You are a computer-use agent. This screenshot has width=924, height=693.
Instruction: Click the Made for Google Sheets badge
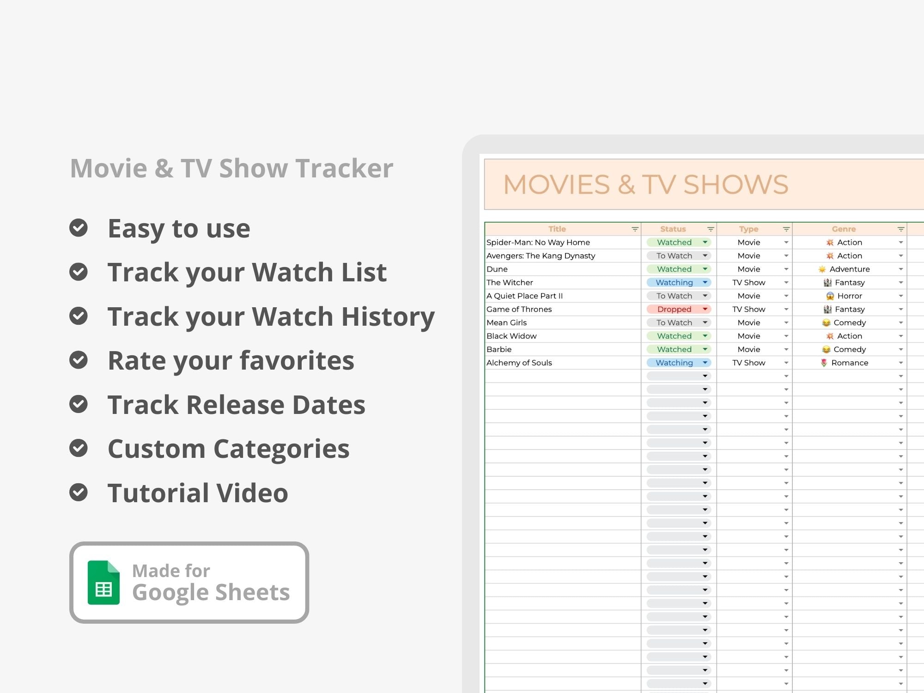point(189,583)
